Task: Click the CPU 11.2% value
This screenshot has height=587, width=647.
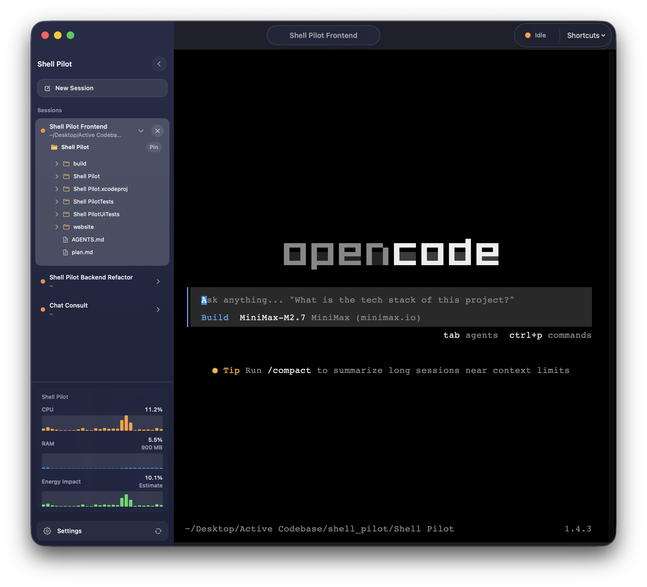Action: (x=153, y=410)
